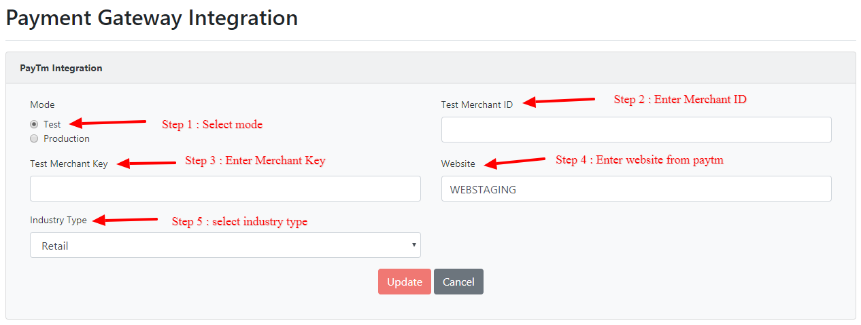Click the red arrow beside Test Merchant Key
Image resolution: width=861 pixels, height=325 pixels.
(147, 163)
